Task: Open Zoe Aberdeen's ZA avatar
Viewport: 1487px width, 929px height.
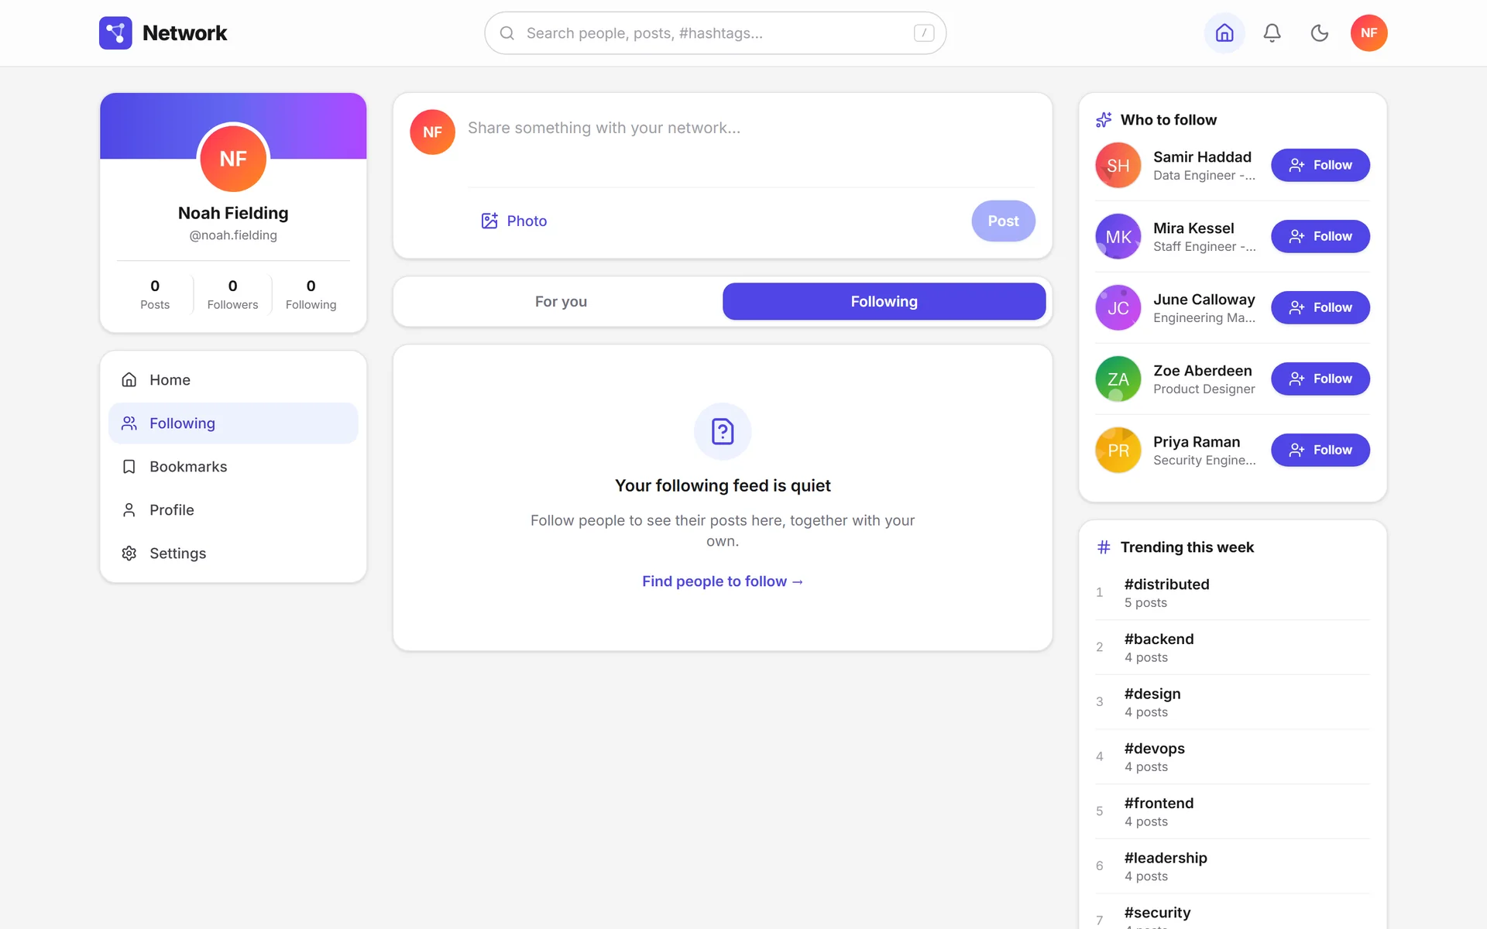Action: [1118, 379]
